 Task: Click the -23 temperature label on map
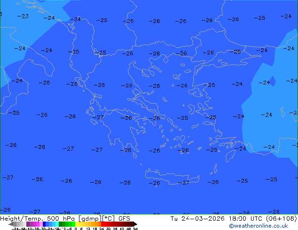tap(23, 16)
